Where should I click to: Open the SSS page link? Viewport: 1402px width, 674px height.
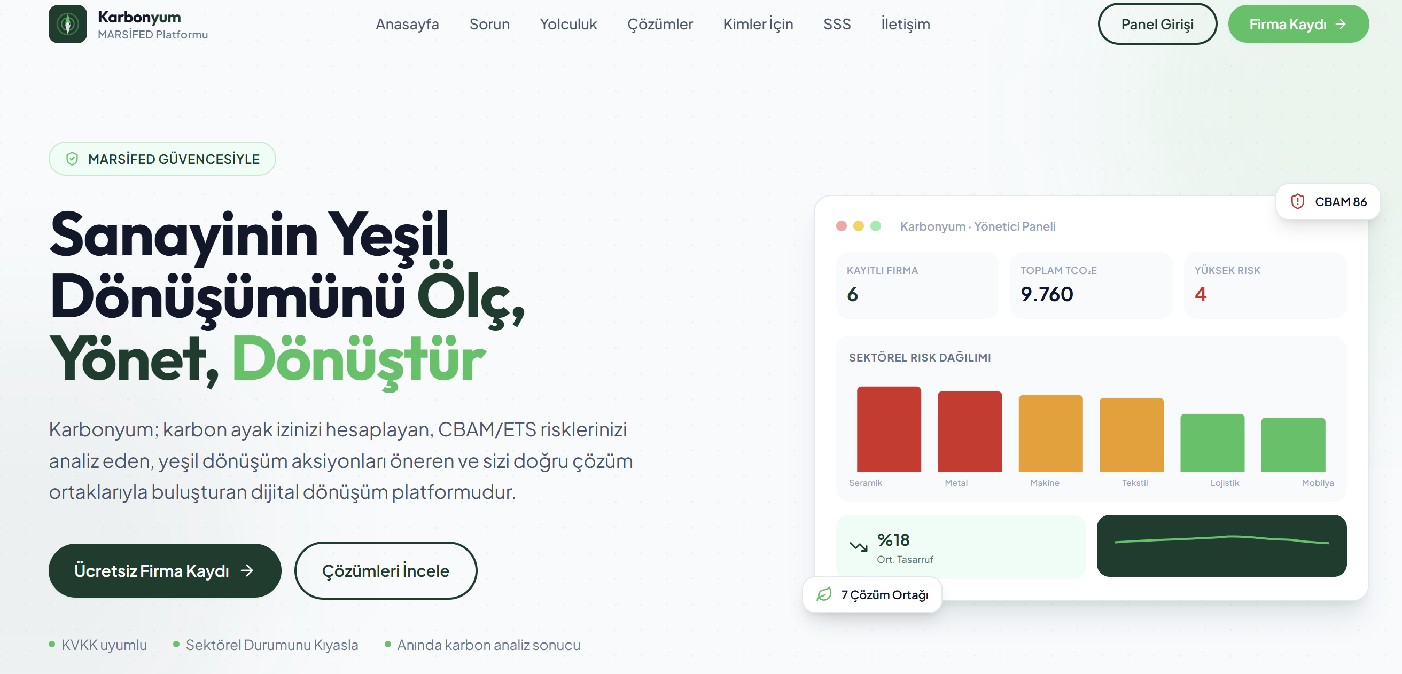[837, 24]
